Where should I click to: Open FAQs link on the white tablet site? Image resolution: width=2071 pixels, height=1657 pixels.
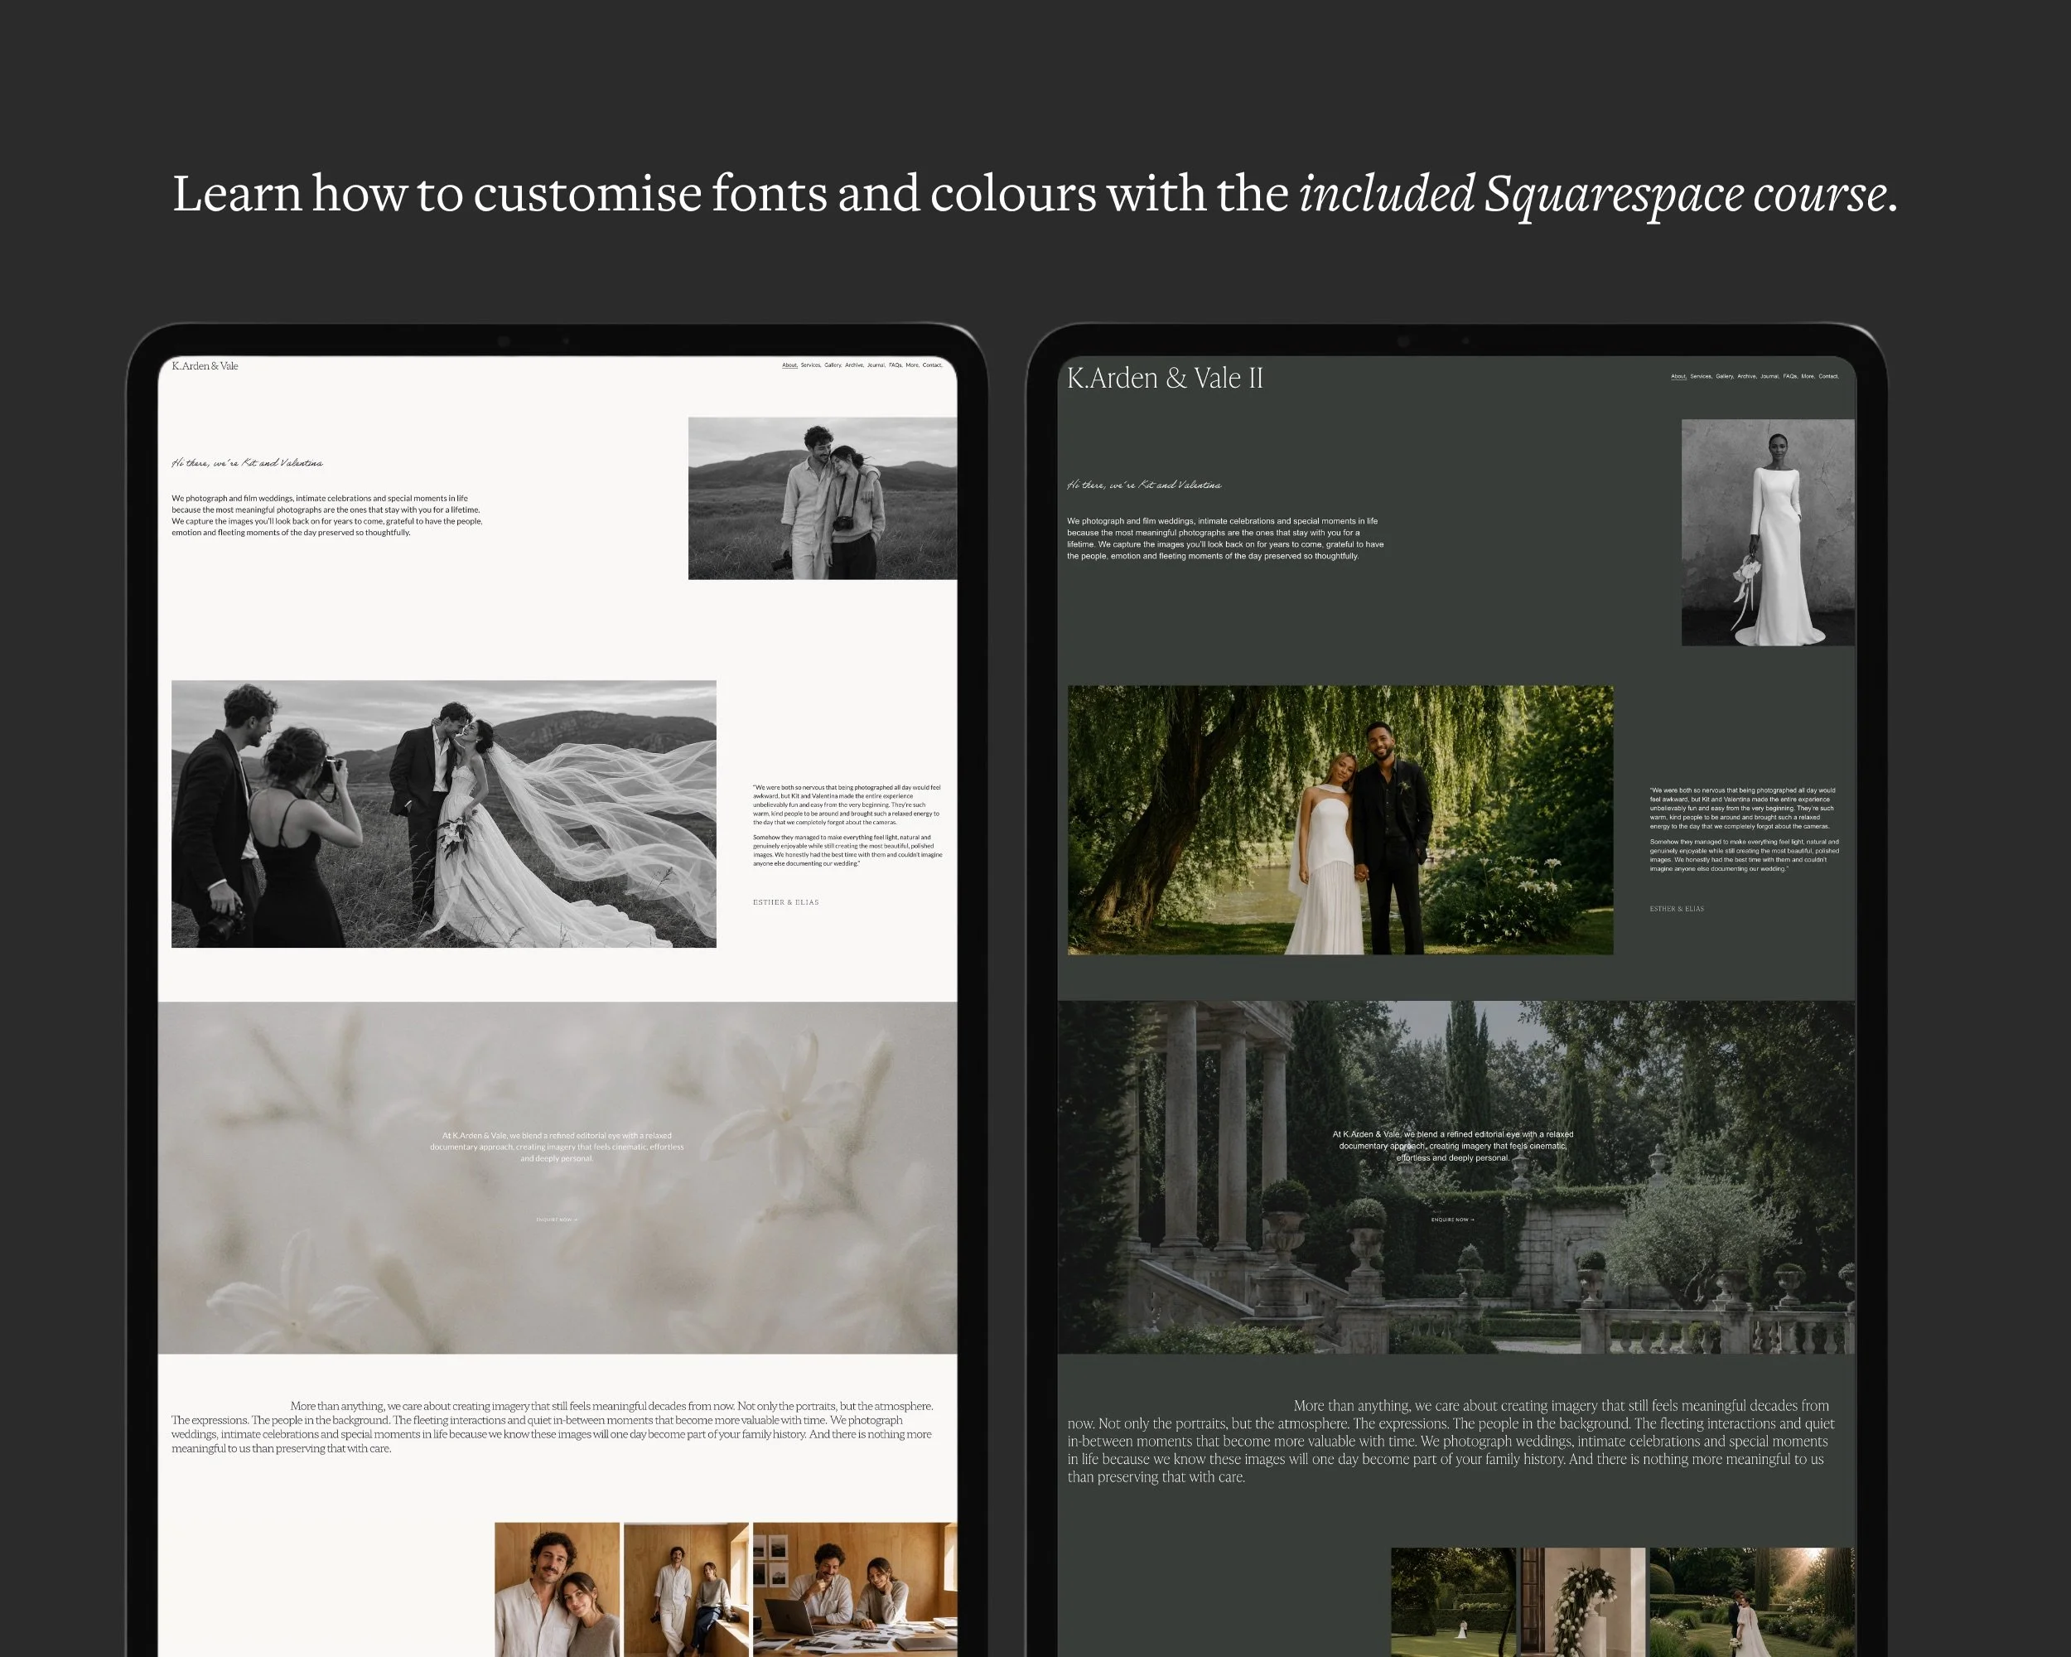coord(896,365)
